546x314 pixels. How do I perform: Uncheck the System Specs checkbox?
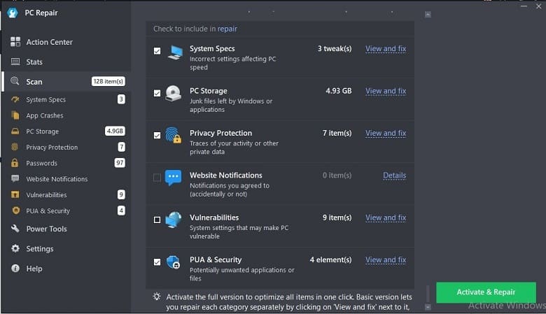[157, 51]
